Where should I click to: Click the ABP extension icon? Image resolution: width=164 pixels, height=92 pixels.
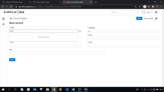[149, 7]
